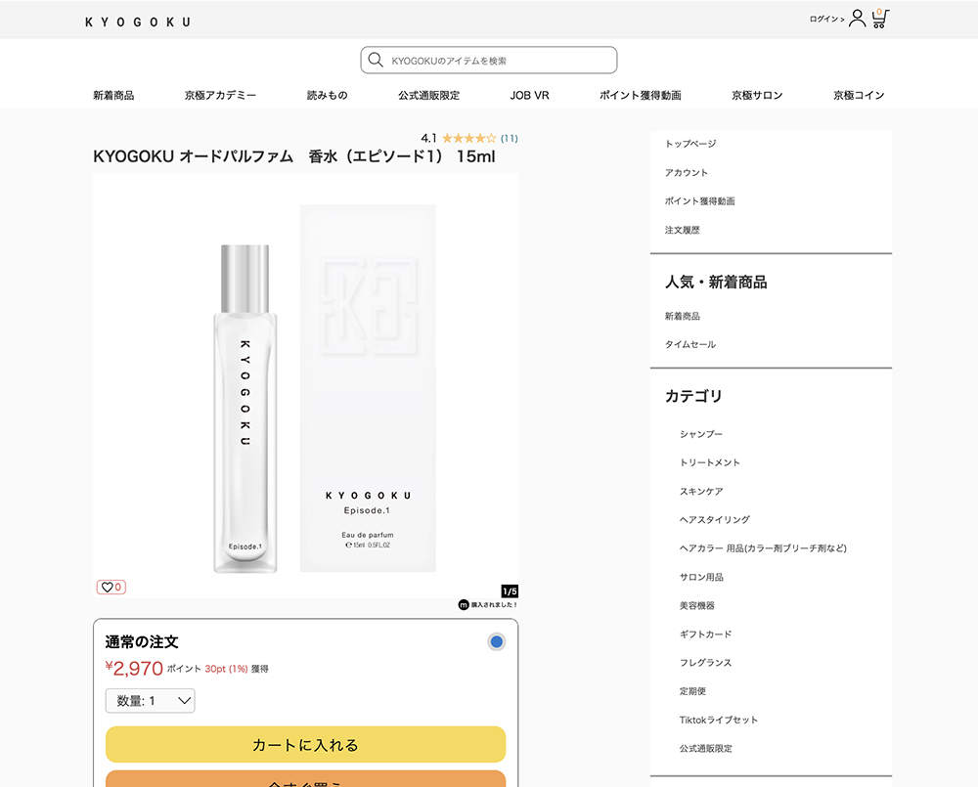Click the perfume product main image
978x787 pixels.
tap(305, 385)
